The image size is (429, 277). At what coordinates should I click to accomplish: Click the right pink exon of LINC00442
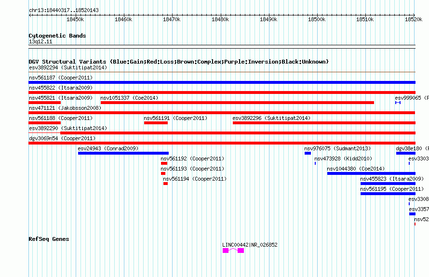click(241, 251)
